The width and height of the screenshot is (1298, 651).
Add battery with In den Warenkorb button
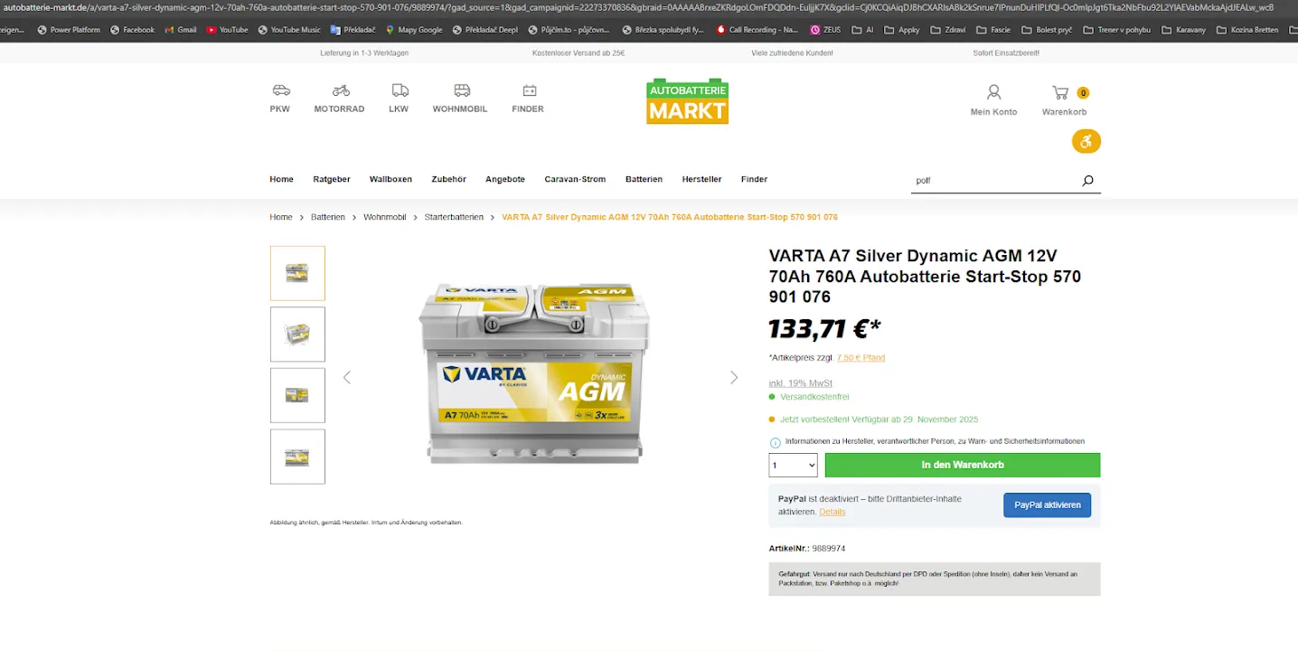[963, 465]
